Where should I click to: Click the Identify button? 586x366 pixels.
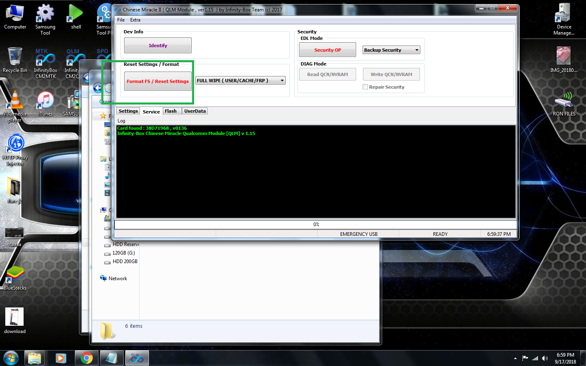(158, 46)
